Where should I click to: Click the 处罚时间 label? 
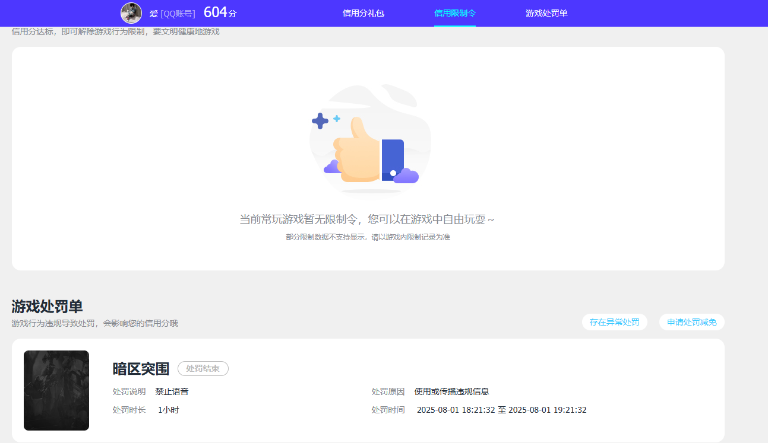click(388, 410)
